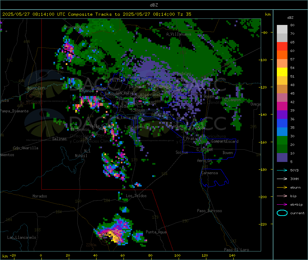Click the yellow storm core west of Punta_Agua

tap(114, 237)
